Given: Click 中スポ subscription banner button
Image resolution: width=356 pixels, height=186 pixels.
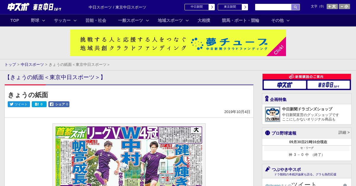Looking at the screenshot, I should pyautogui.click(x=285, y=85).
